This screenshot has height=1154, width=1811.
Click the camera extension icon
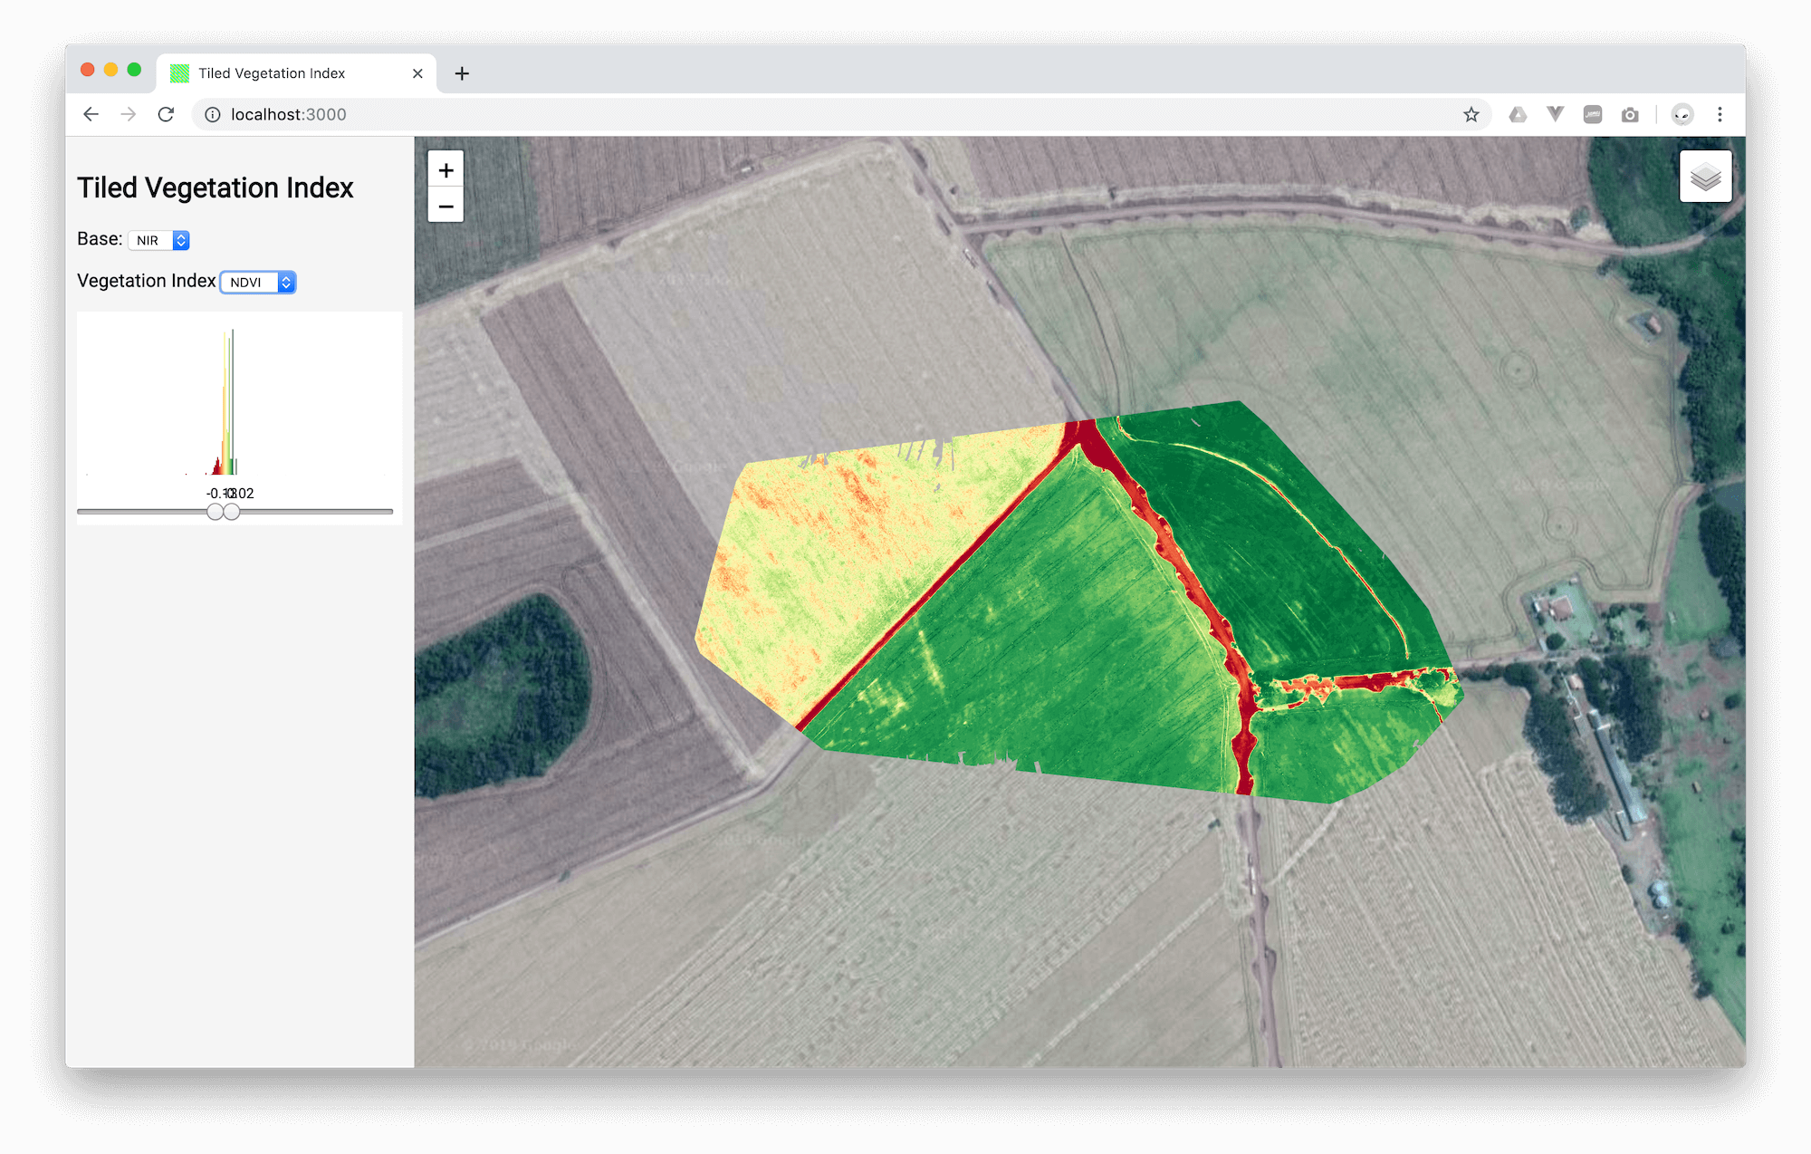[x=1630, y=114]
